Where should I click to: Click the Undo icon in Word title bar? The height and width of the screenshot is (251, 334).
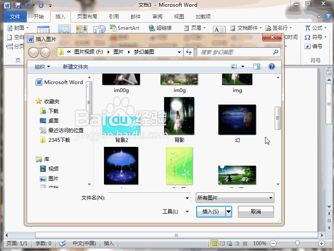[28, 5]
